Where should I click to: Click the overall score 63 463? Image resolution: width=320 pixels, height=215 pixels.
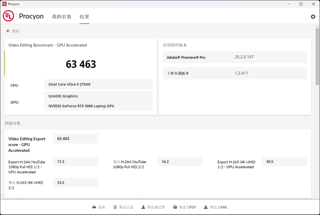pyautogui.click(x=81, y=64)
